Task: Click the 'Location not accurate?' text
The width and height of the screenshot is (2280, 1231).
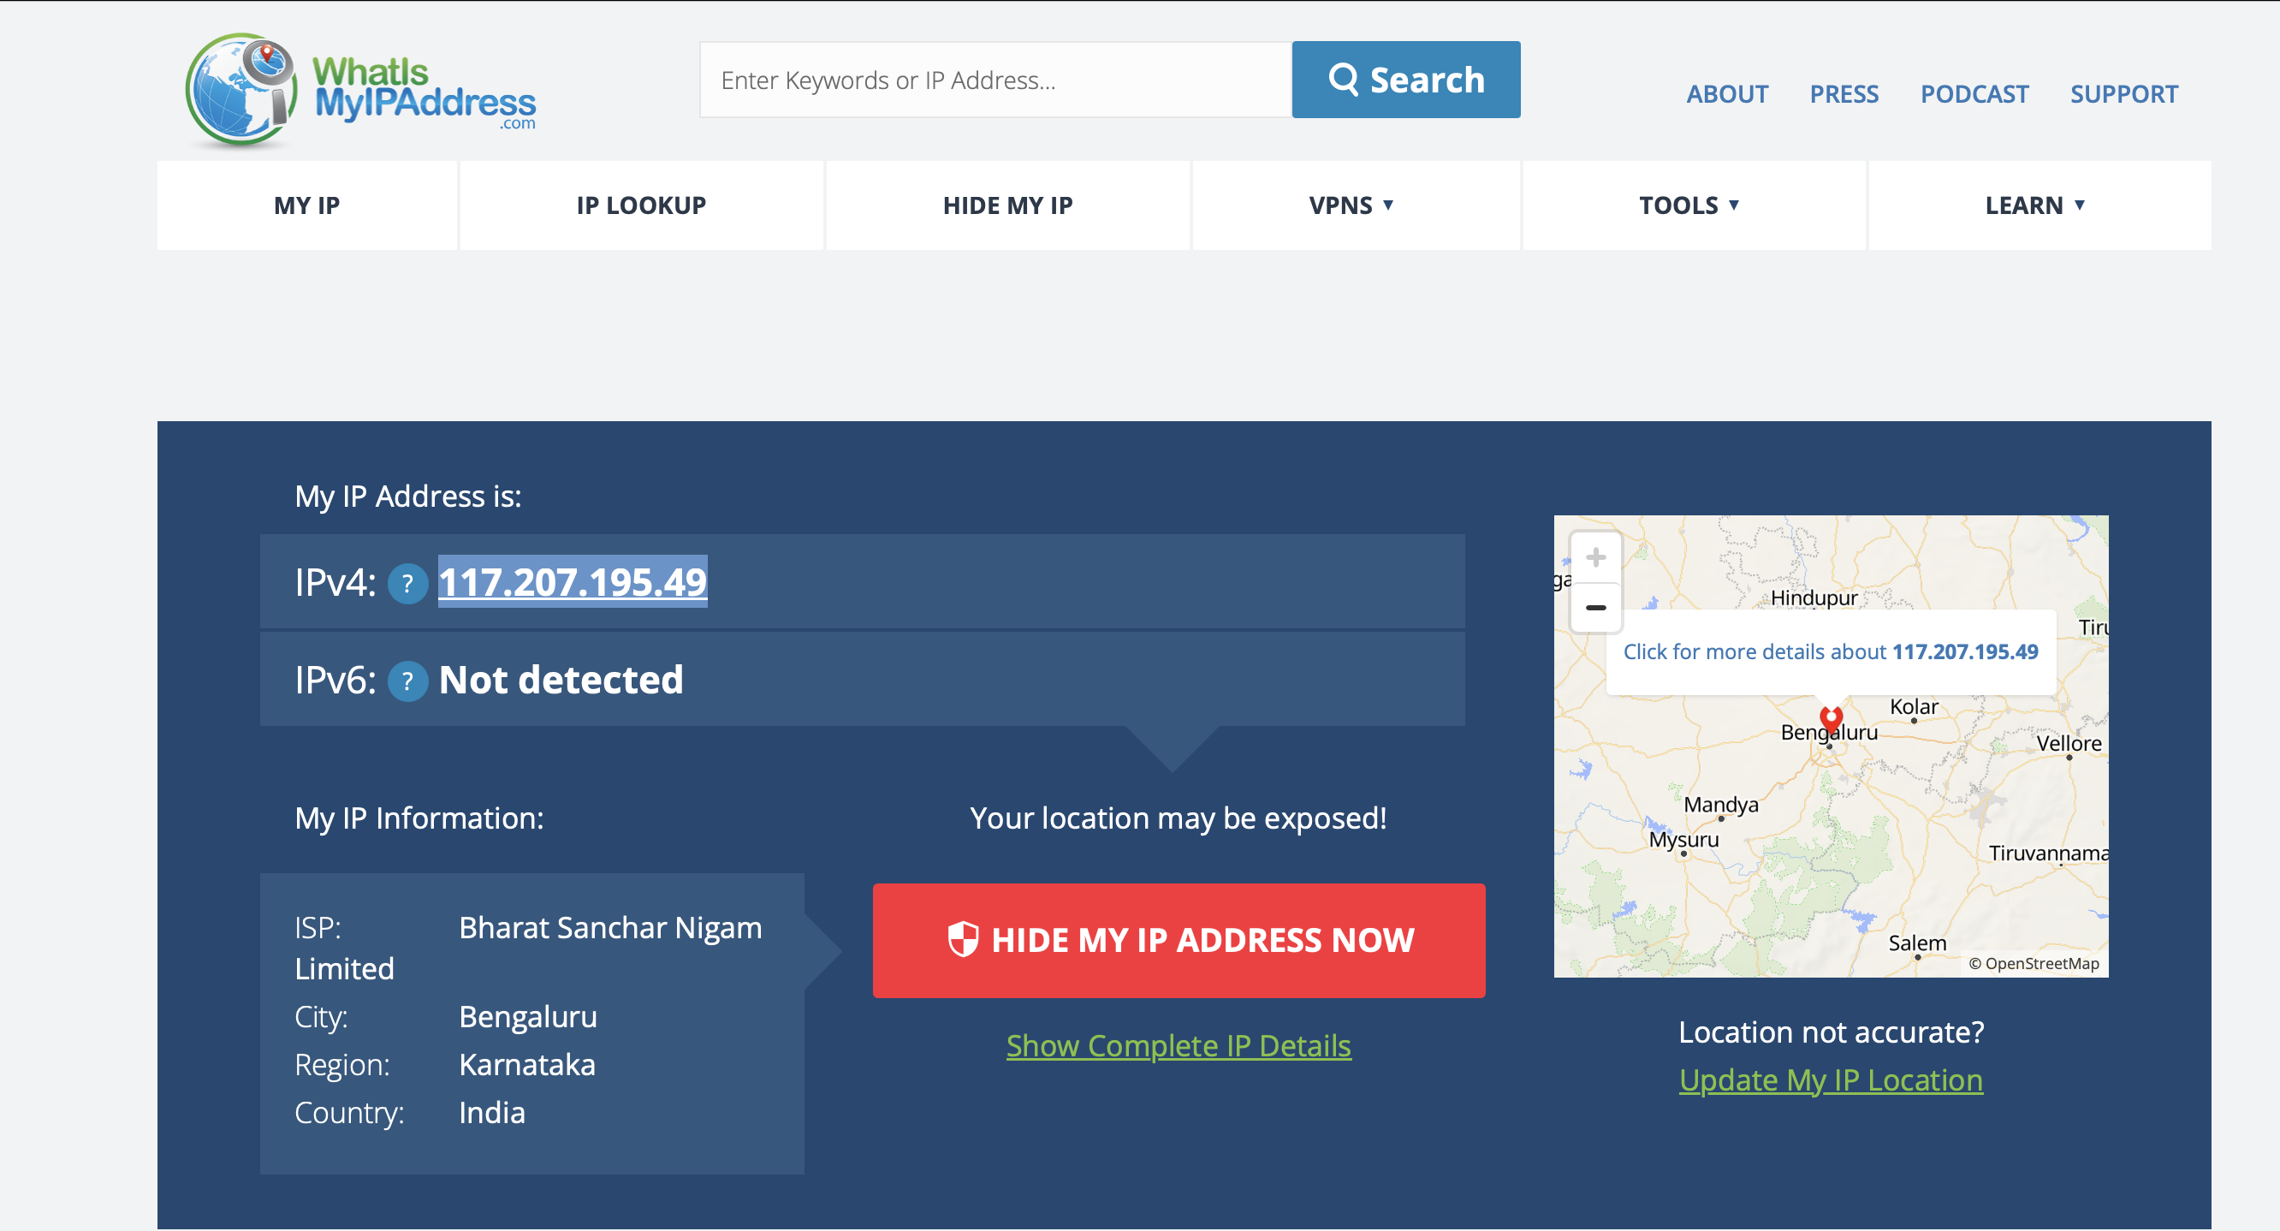Action: pos(1832,1032)
